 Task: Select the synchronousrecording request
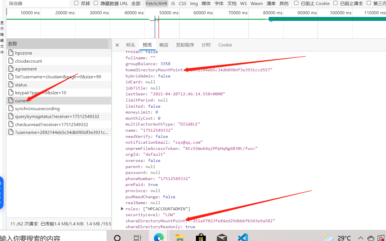point(37,109)
